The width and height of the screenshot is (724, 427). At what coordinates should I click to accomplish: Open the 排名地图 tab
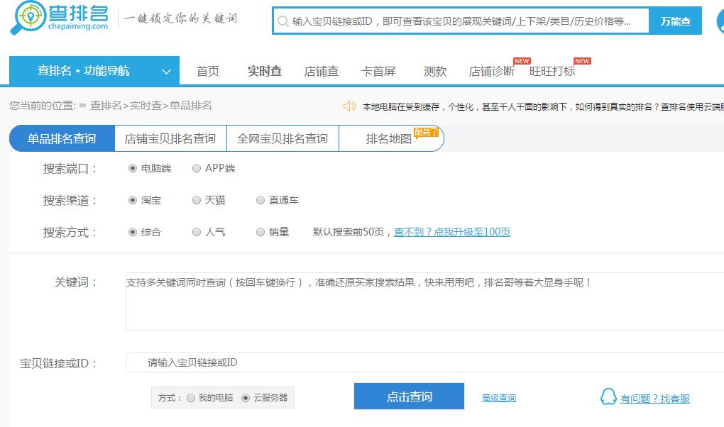pos(389,139)
